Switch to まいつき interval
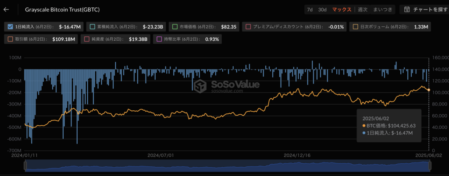Viewport: 449px width, 176px height. [x=382, y=10]
